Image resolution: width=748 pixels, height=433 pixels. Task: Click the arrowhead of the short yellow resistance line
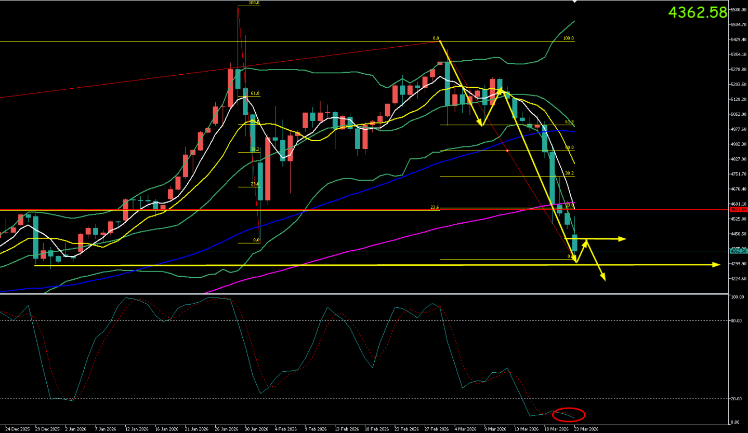click(x=622, y=239)
